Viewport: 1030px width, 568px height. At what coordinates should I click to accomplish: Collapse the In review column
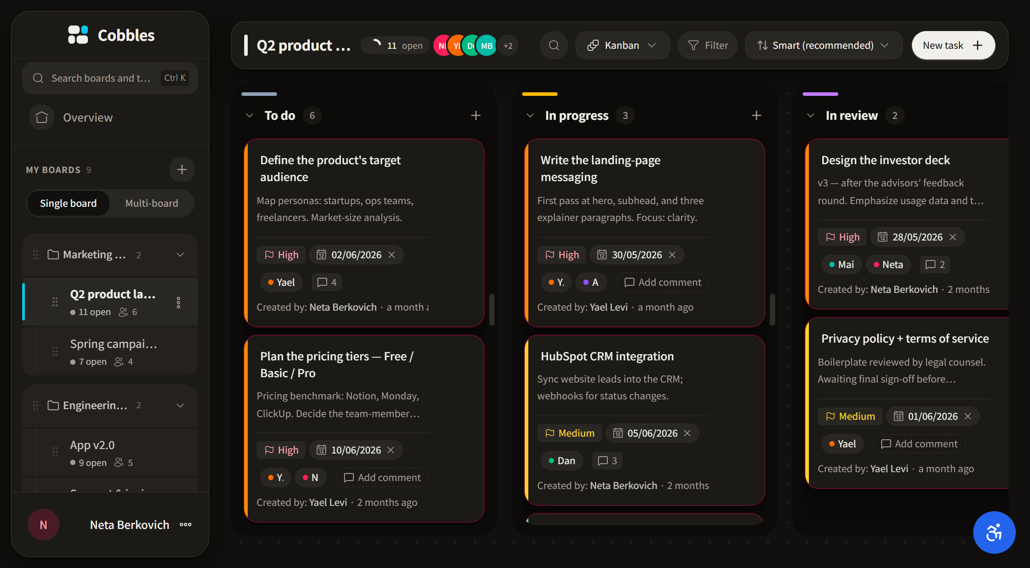(x=811, y=115)
